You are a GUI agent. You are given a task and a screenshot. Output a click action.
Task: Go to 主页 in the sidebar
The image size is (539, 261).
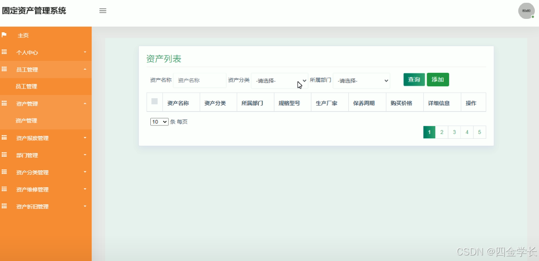coord(46,36)
